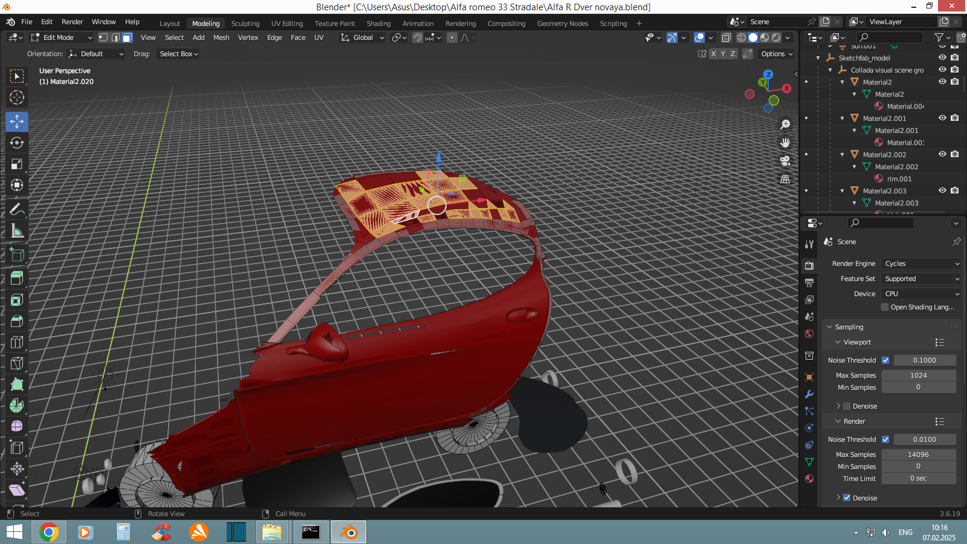Pick the Measure ruler tool

point(17,231)
